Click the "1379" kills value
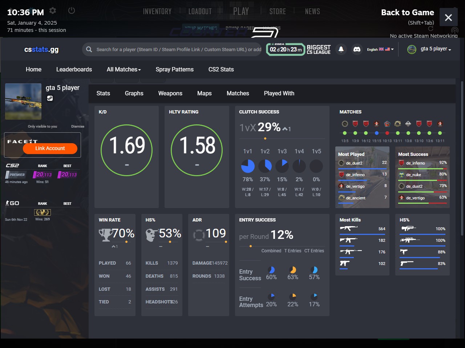This screenshot has height=348, width=465. click(x=173, y=263)
